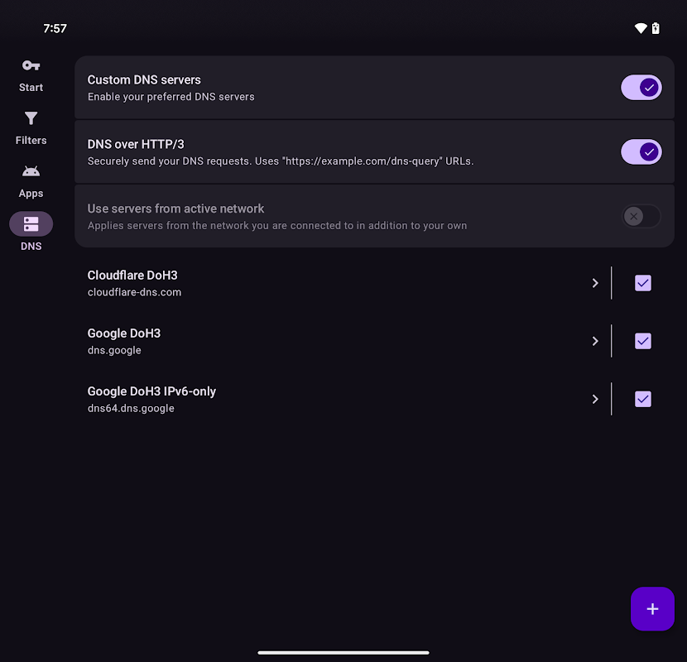
Task: Uncheck Google DoH3 IPv6-only checkbox
Action: click(643, 399)
